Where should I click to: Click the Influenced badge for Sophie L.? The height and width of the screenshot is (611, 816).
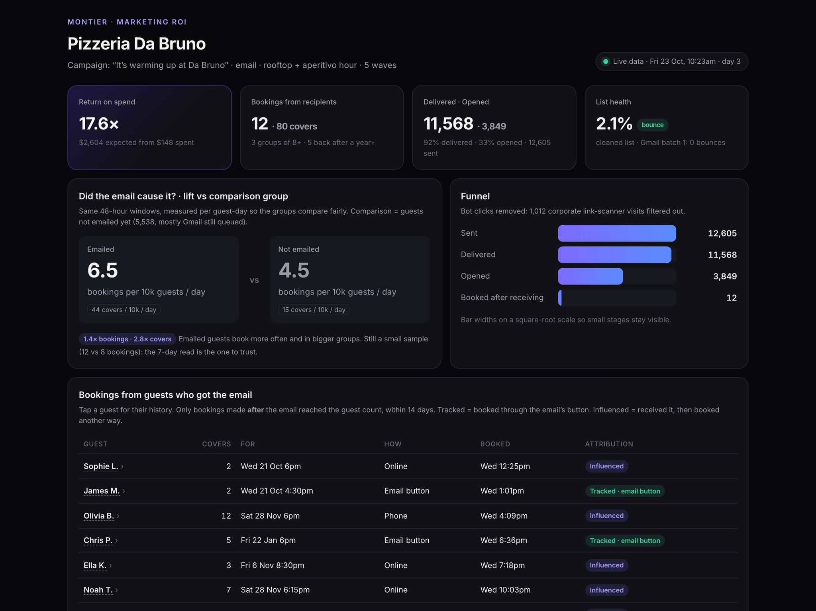607,466
